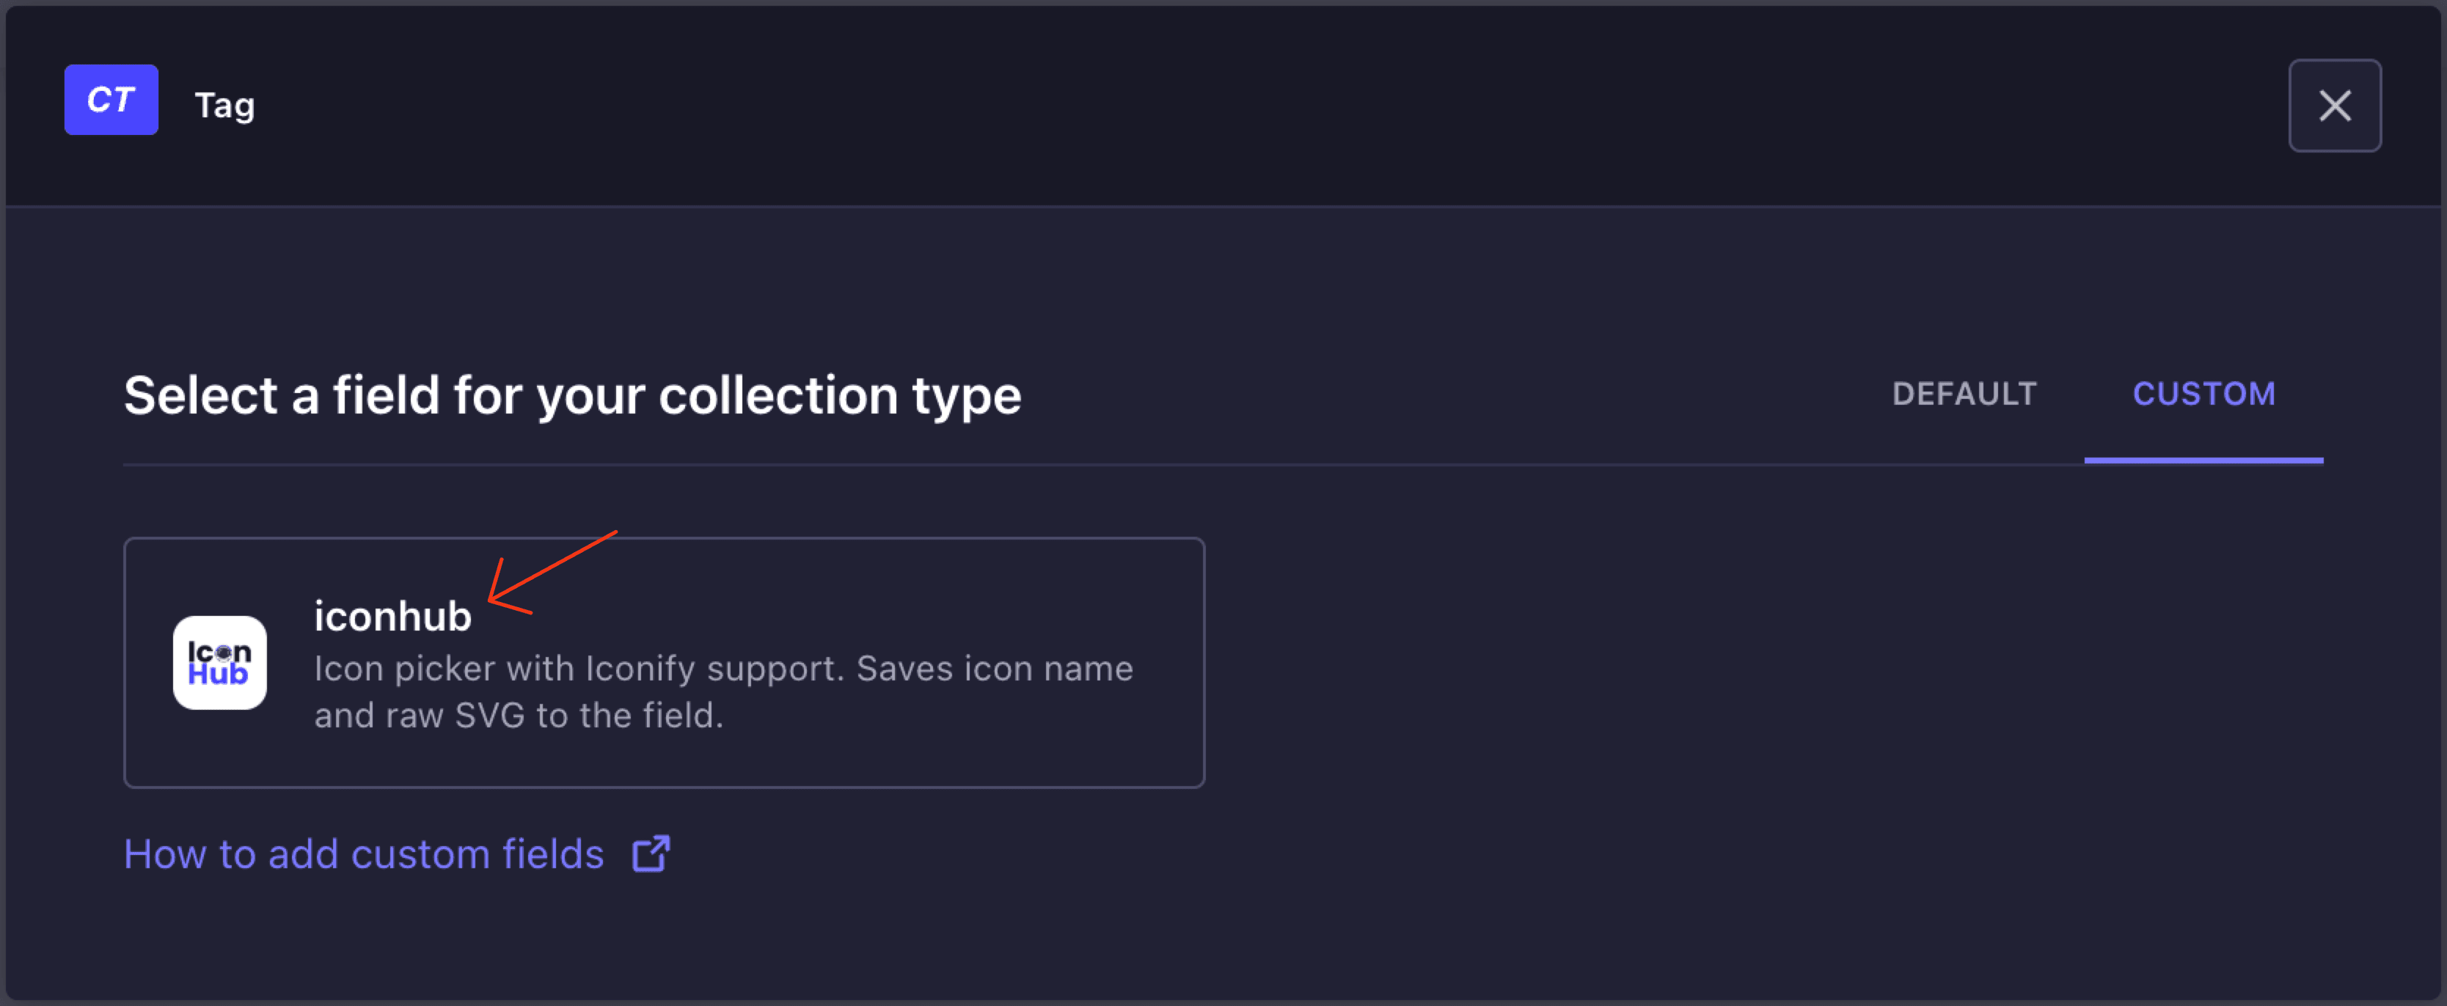The image size is (2447, 1006).
Task: Choose the iconhub custom field card
Action: coord(664,662)
